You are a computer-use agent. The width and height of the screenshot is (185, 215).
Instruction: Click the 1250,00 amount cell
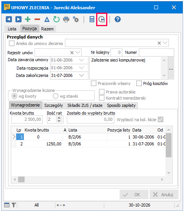pyautogui.click(x=43, y=144)
